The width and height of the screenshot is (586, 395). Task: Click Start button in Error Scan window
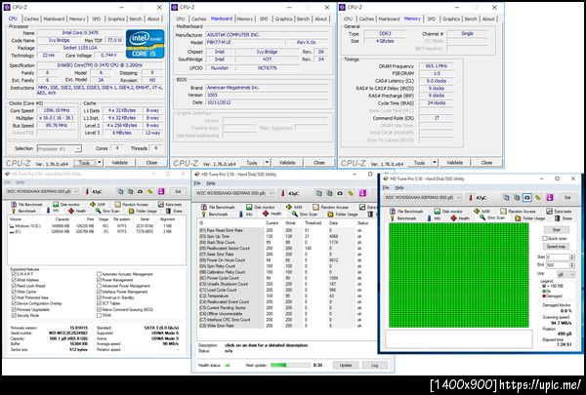point(556,229)
